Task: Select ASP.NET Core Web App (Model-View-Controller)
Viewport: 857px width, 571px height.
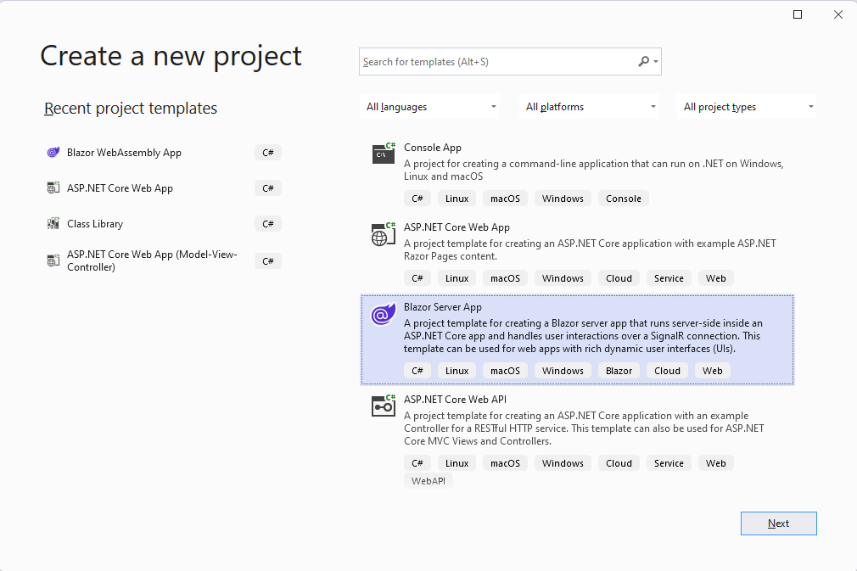Action: (152, 260)
